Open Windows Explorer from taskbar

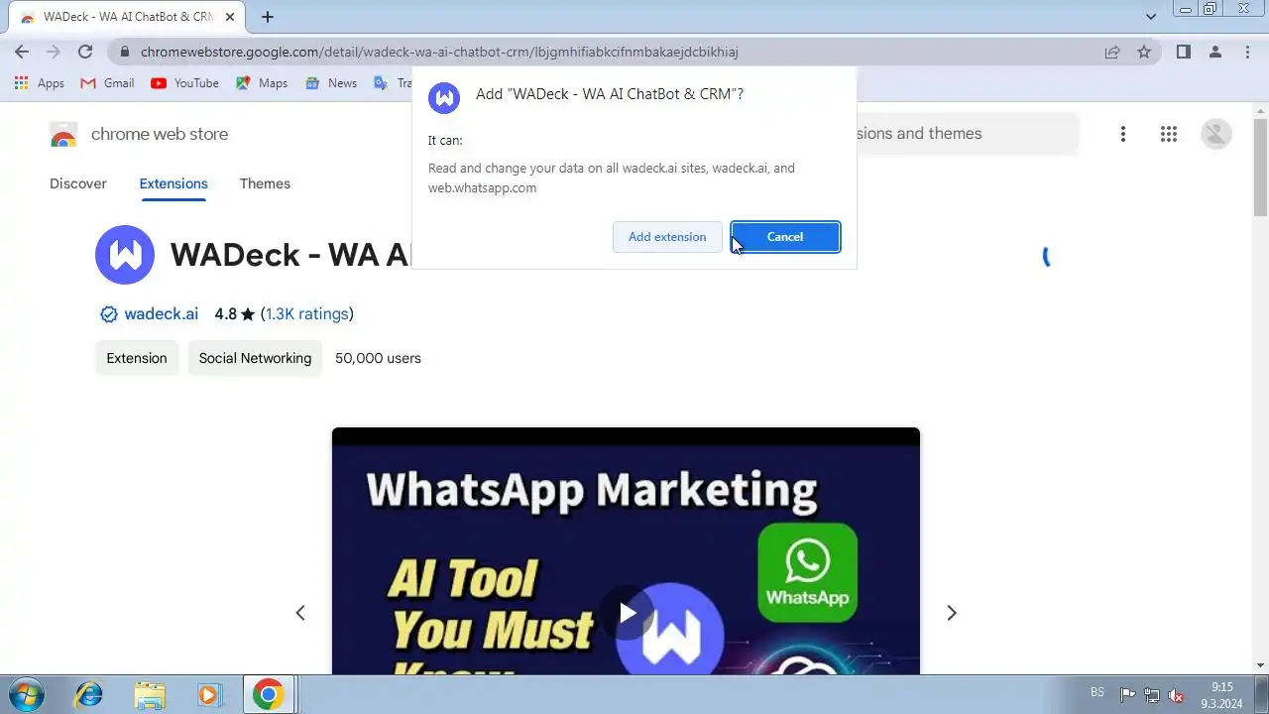149,694
